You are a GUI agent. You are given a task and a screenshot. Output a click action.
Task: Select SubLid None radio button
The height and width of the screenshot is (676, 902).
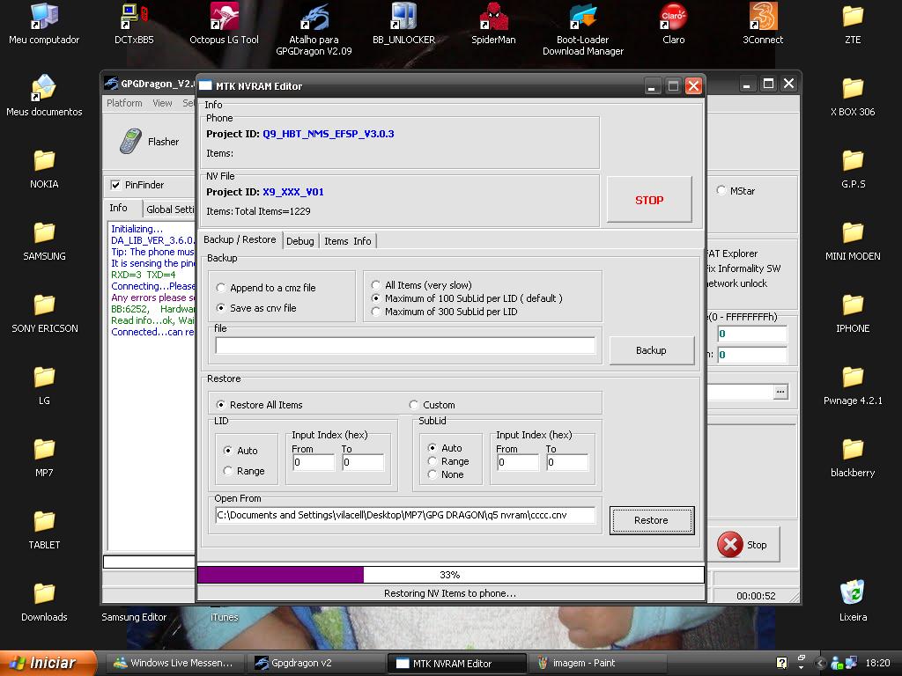[432, 474]
